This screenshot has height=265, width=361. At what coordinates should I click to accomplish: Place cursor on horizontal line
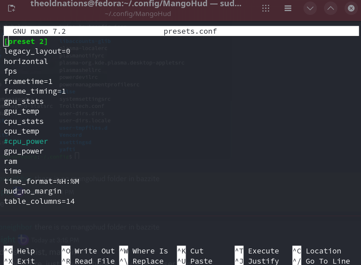pyautogui.click(x=26, y=61)
